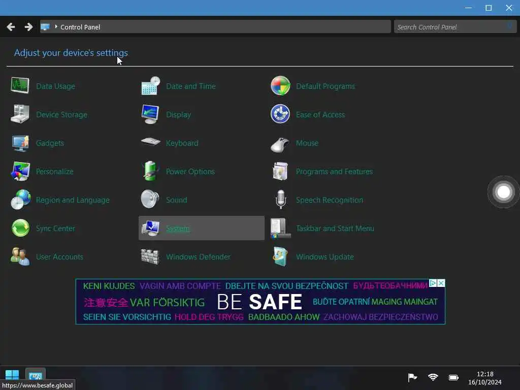Click the Windows Defender link
Viewport: 520px width, 390px height.
click(x=199, y=257)
